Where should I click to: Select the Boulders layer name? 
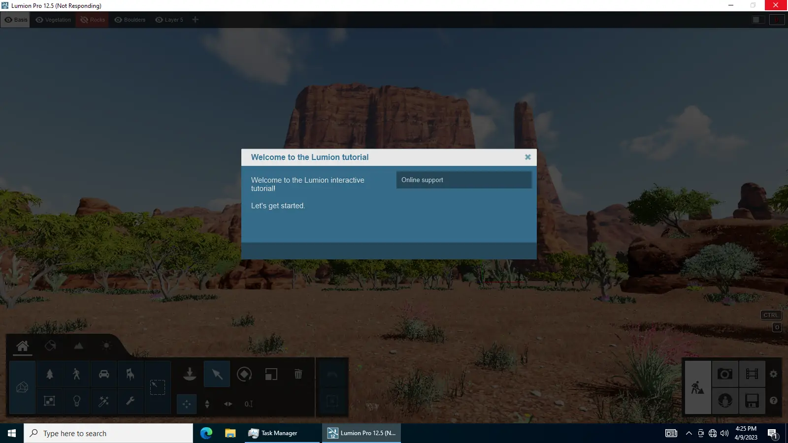[x=135, y=20]
